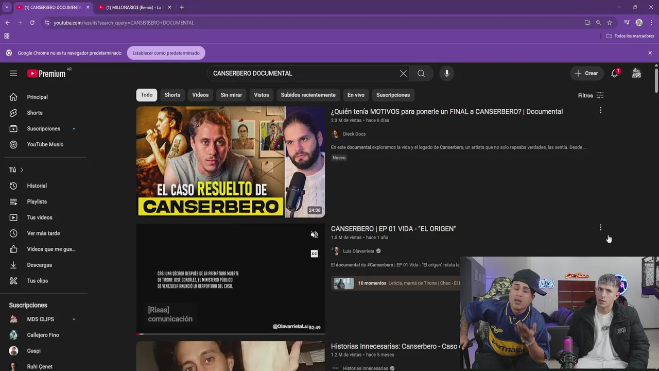Open the Chrome three-dot menu
The height and width of the screenshot is (371, 659).
pyautogui.click(x=651, y=23)
